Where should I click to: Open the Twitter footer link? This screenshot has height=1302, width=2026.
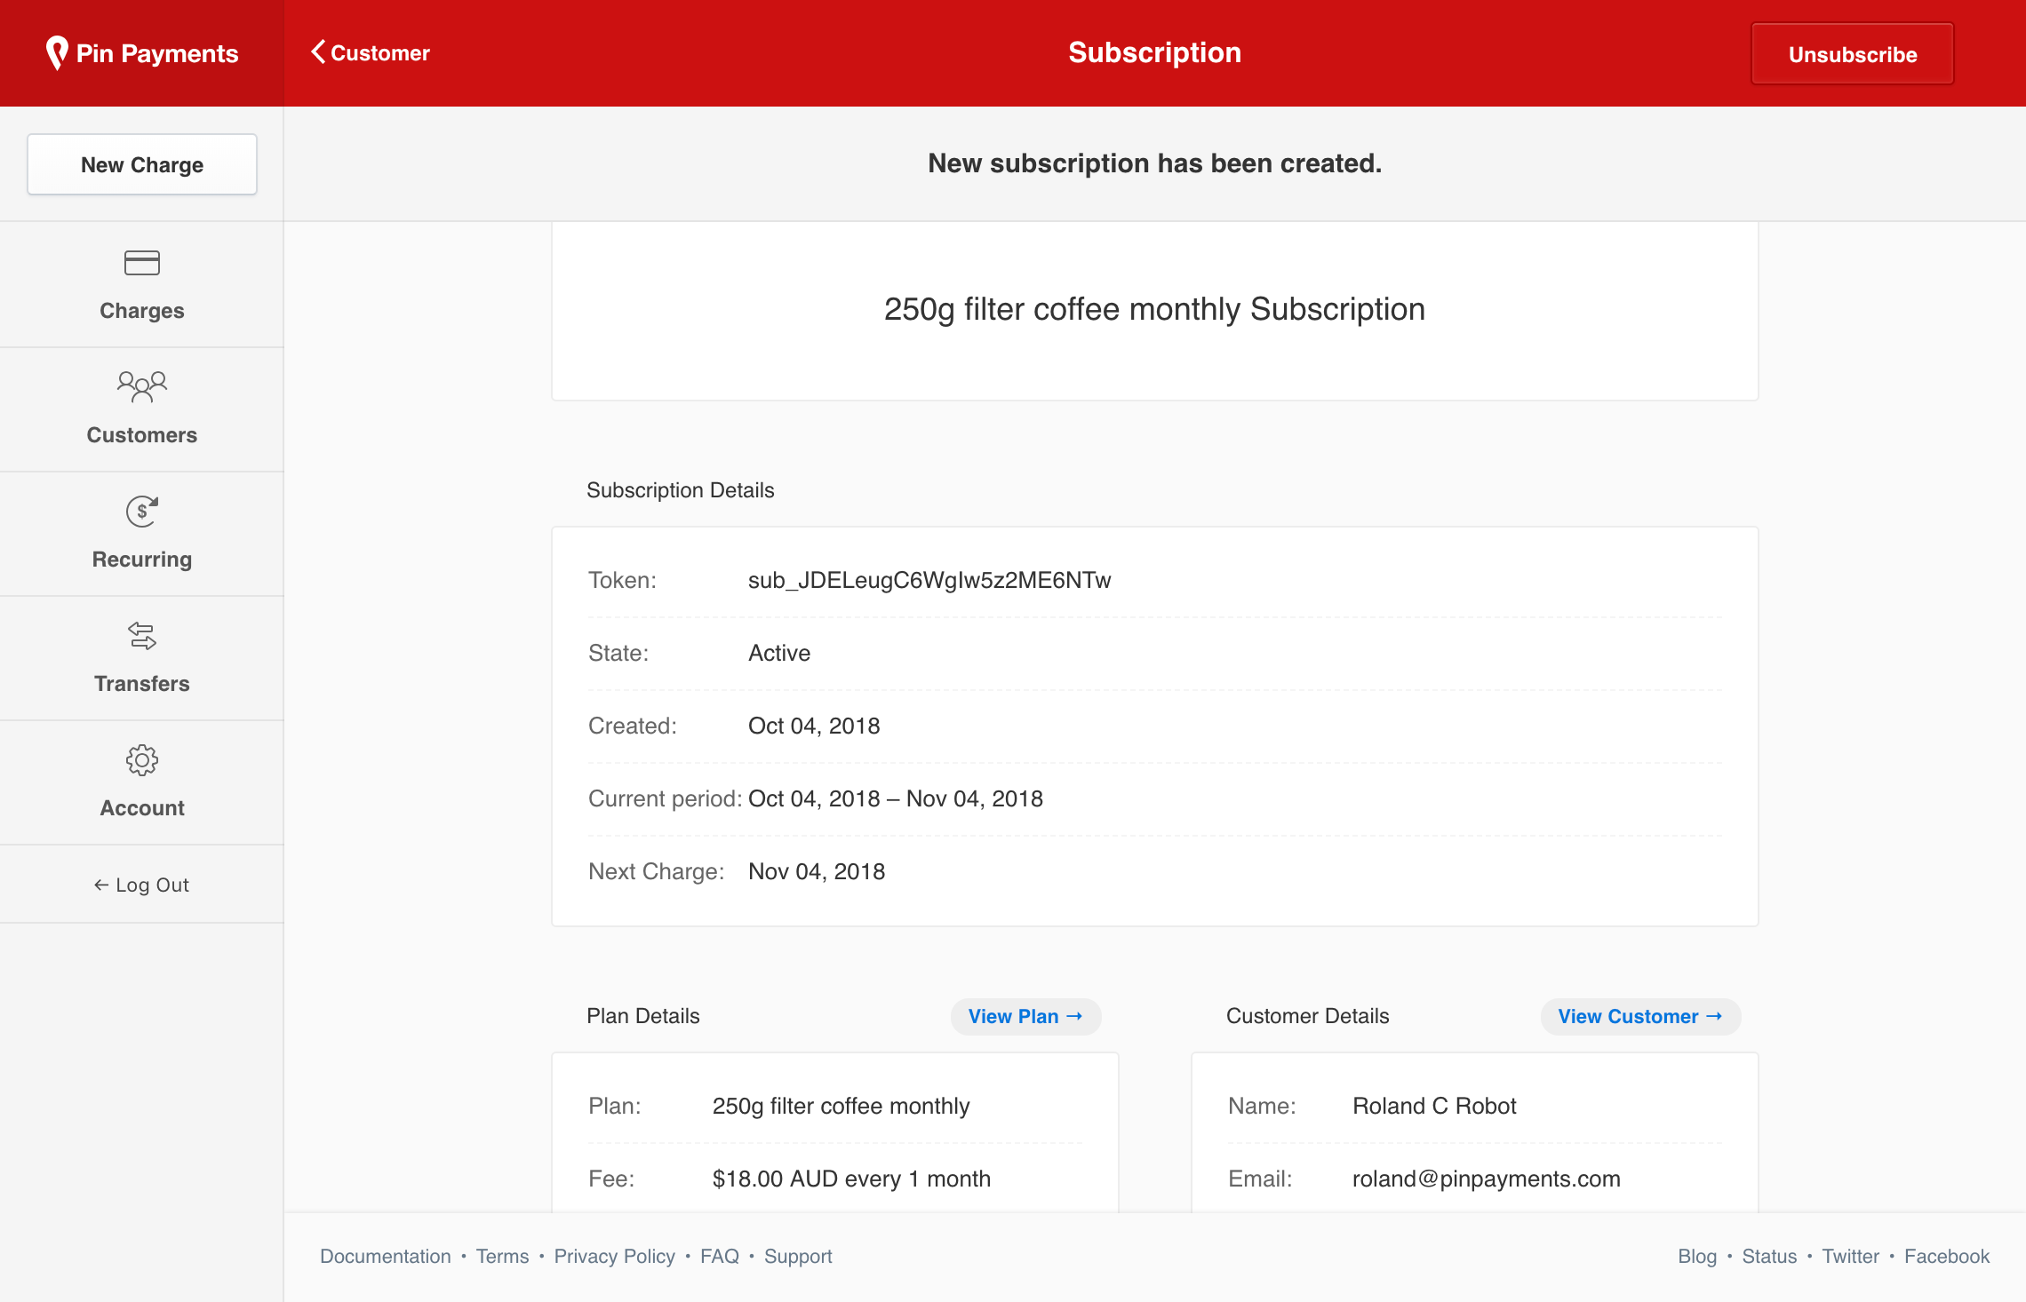tap(1851, 1257)
